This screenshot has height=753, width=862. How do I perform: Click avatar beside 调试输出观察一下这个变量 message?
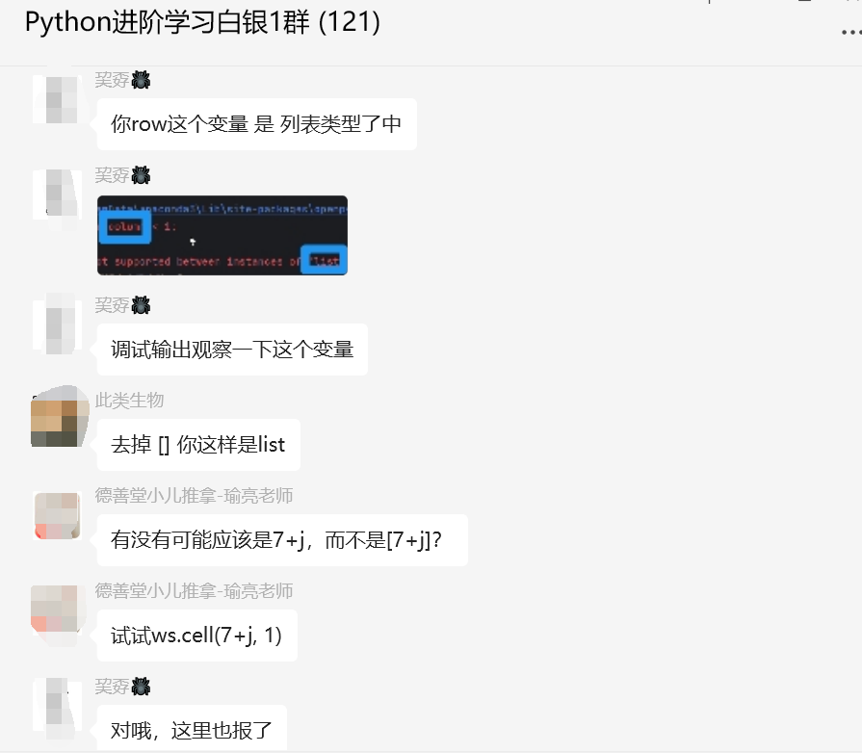[57, 325]
